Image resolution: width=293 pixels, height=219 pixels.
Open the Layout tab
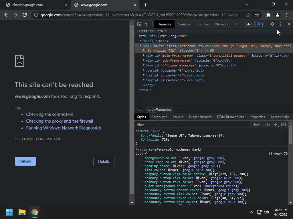[178, 117]
